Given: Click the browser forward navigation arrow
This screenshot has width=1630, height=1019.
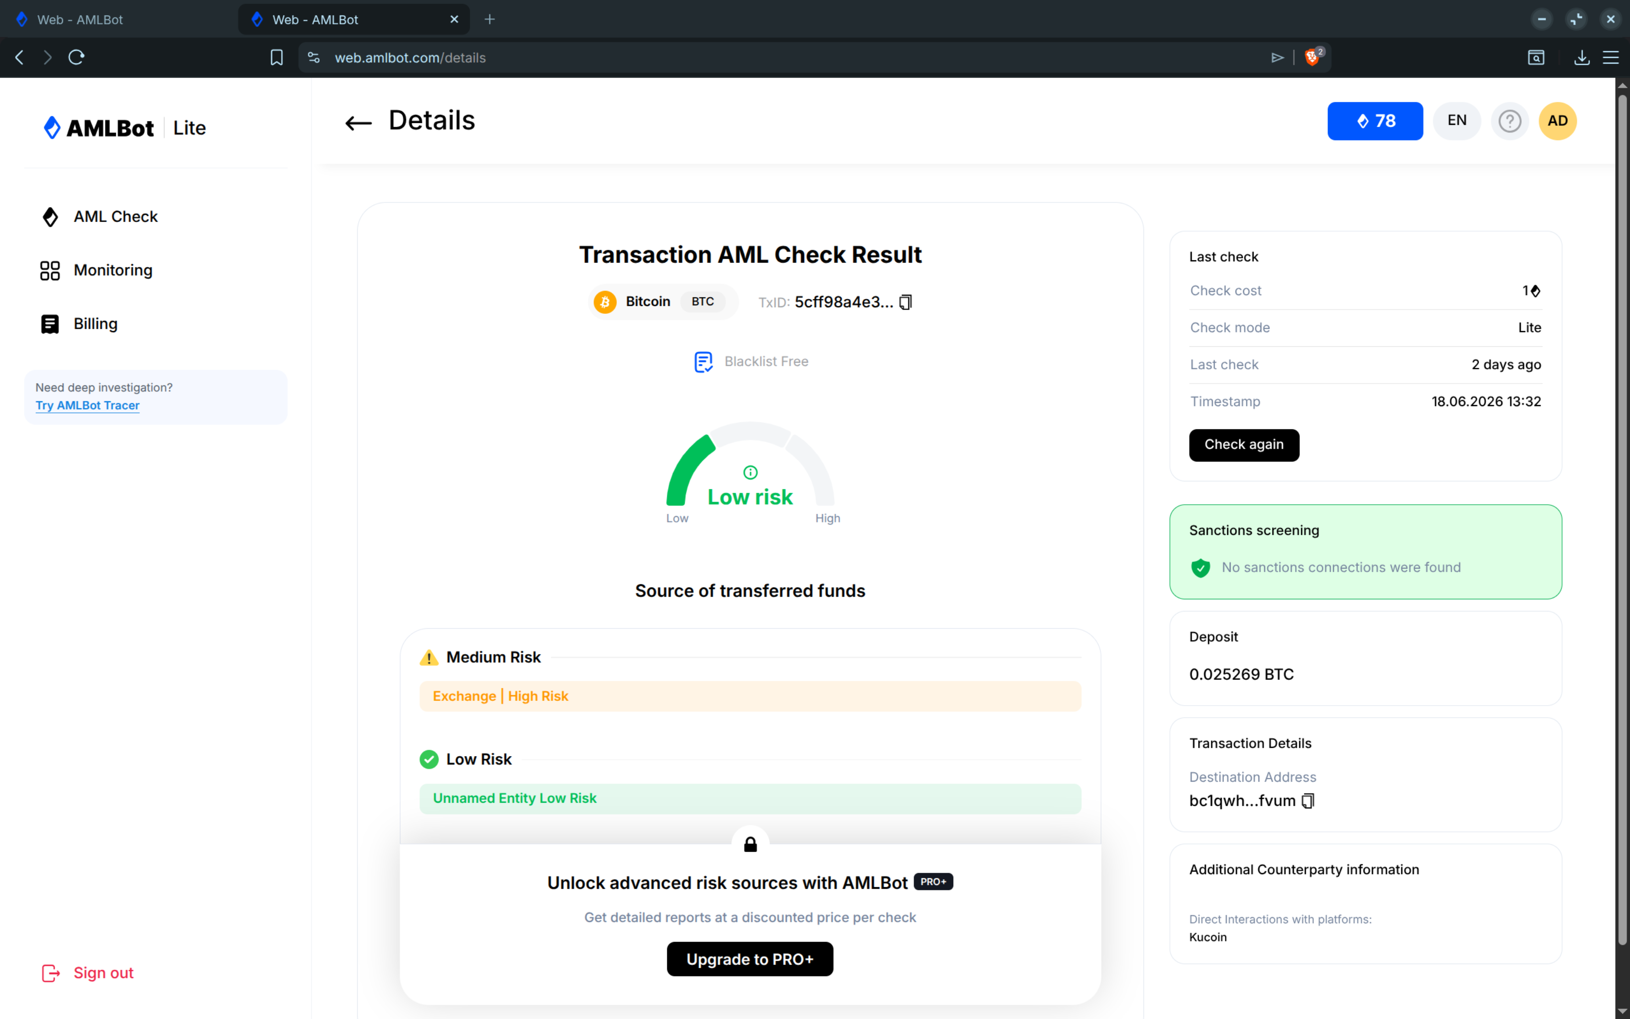Looking at the screenshot, I should coord(47,57).
